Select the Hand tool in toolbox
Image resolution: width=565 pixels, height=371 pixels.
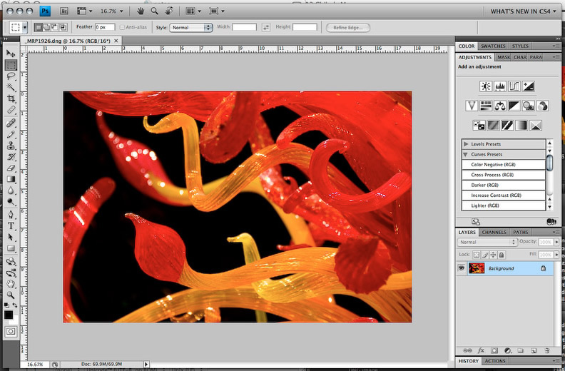[x=11, y=284]
